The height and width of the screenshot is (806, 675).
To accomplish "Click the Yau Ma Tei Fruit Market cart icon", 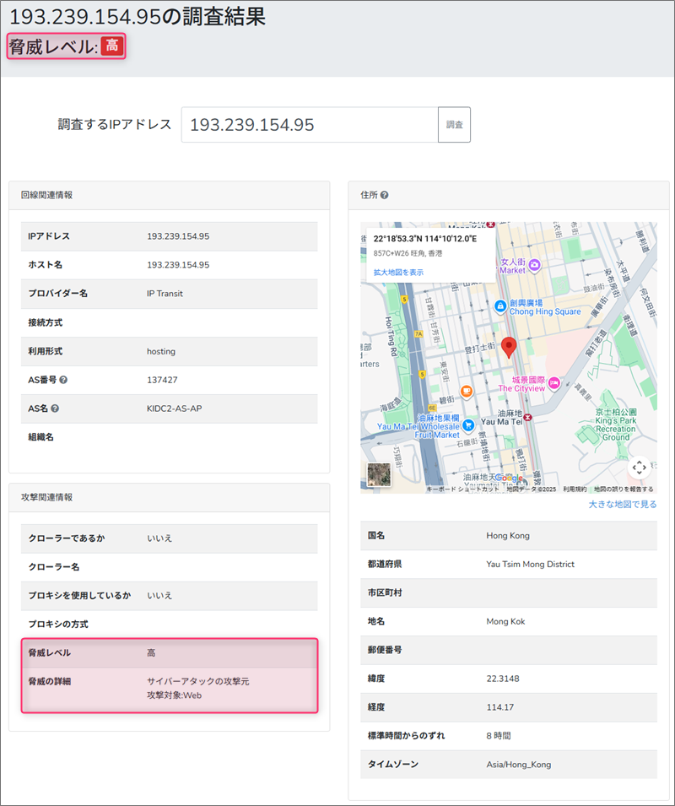I will (x=467, y=425).
